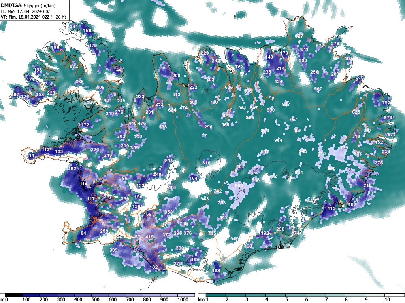Click the value '241' in the northwest
Viewport: 405px width, 303px height.
pos(74,27)
